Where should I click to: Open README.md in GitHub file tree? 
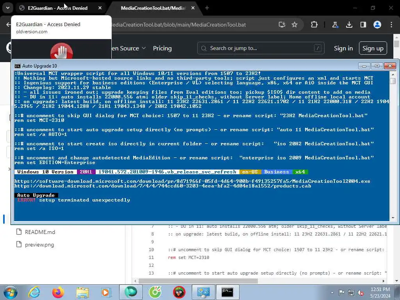(x=40, y=232)
